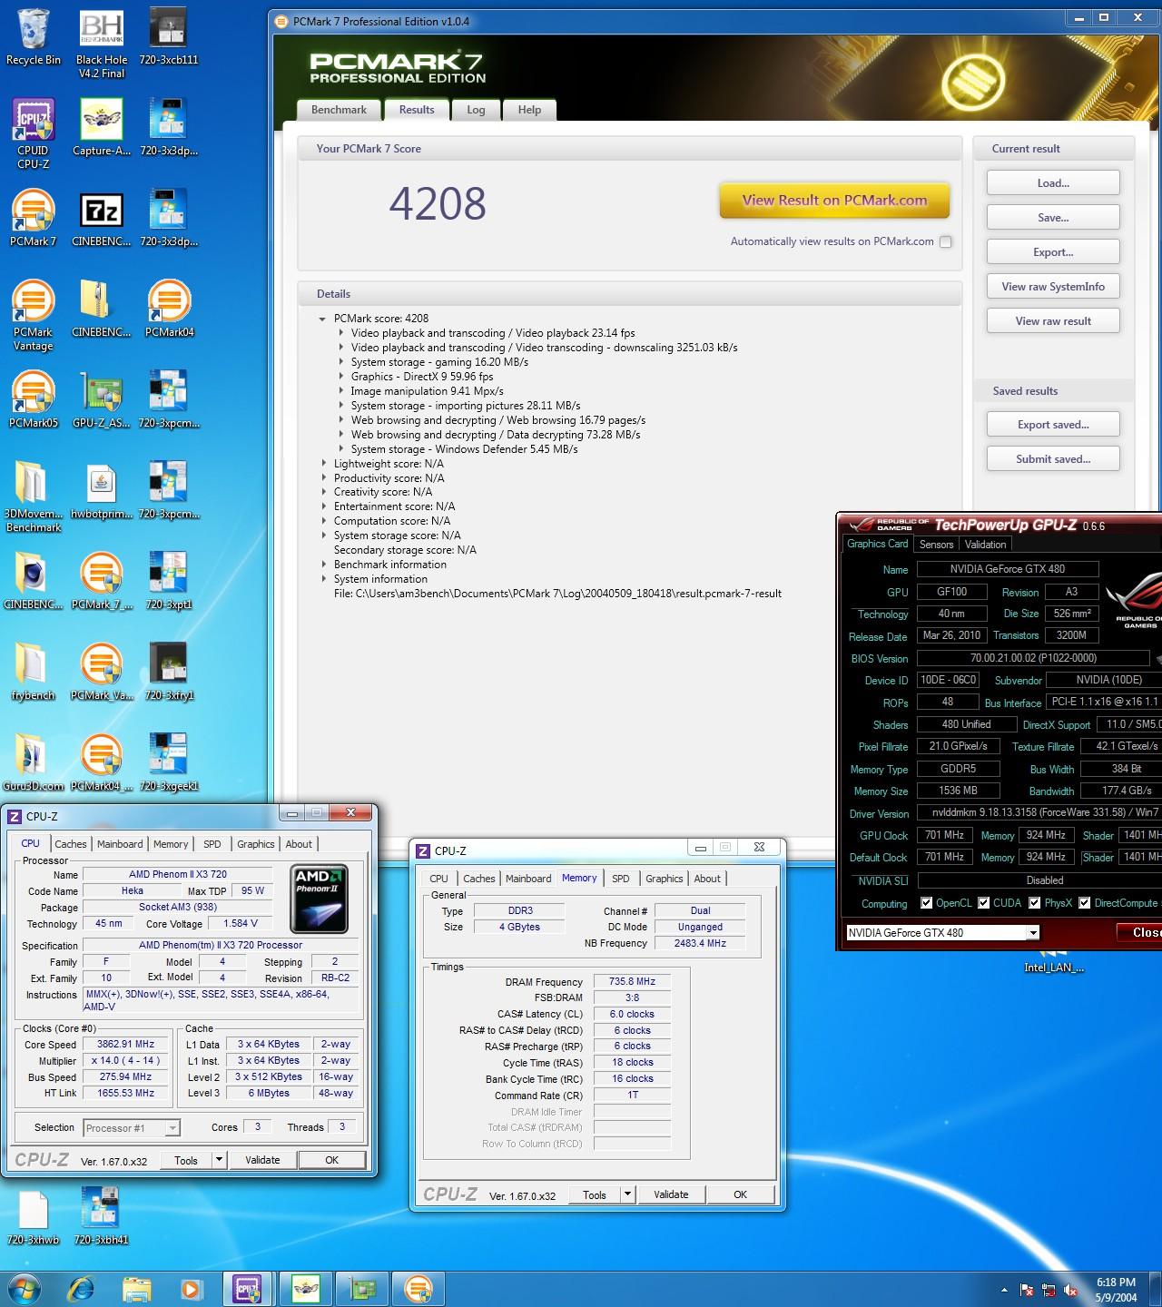1162x1307 pixels.
Task: Click Validate in CPU-Z Memory window
Action: [671, 1194]
